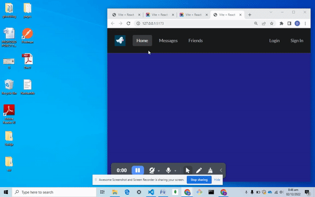315x197 pixels.
Task: Select the cursor pointer tool in recorder toolbar
Action: (187, 170)
